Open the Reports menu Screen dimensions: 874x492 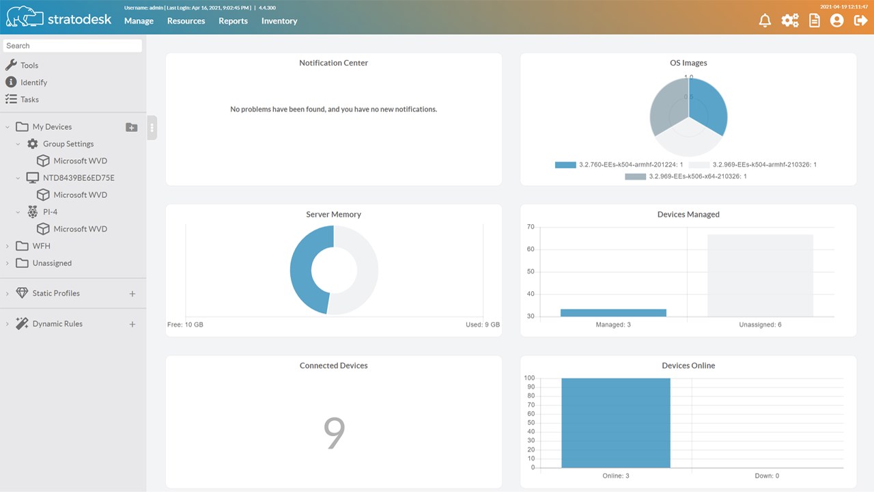click(x=233, y=21)
